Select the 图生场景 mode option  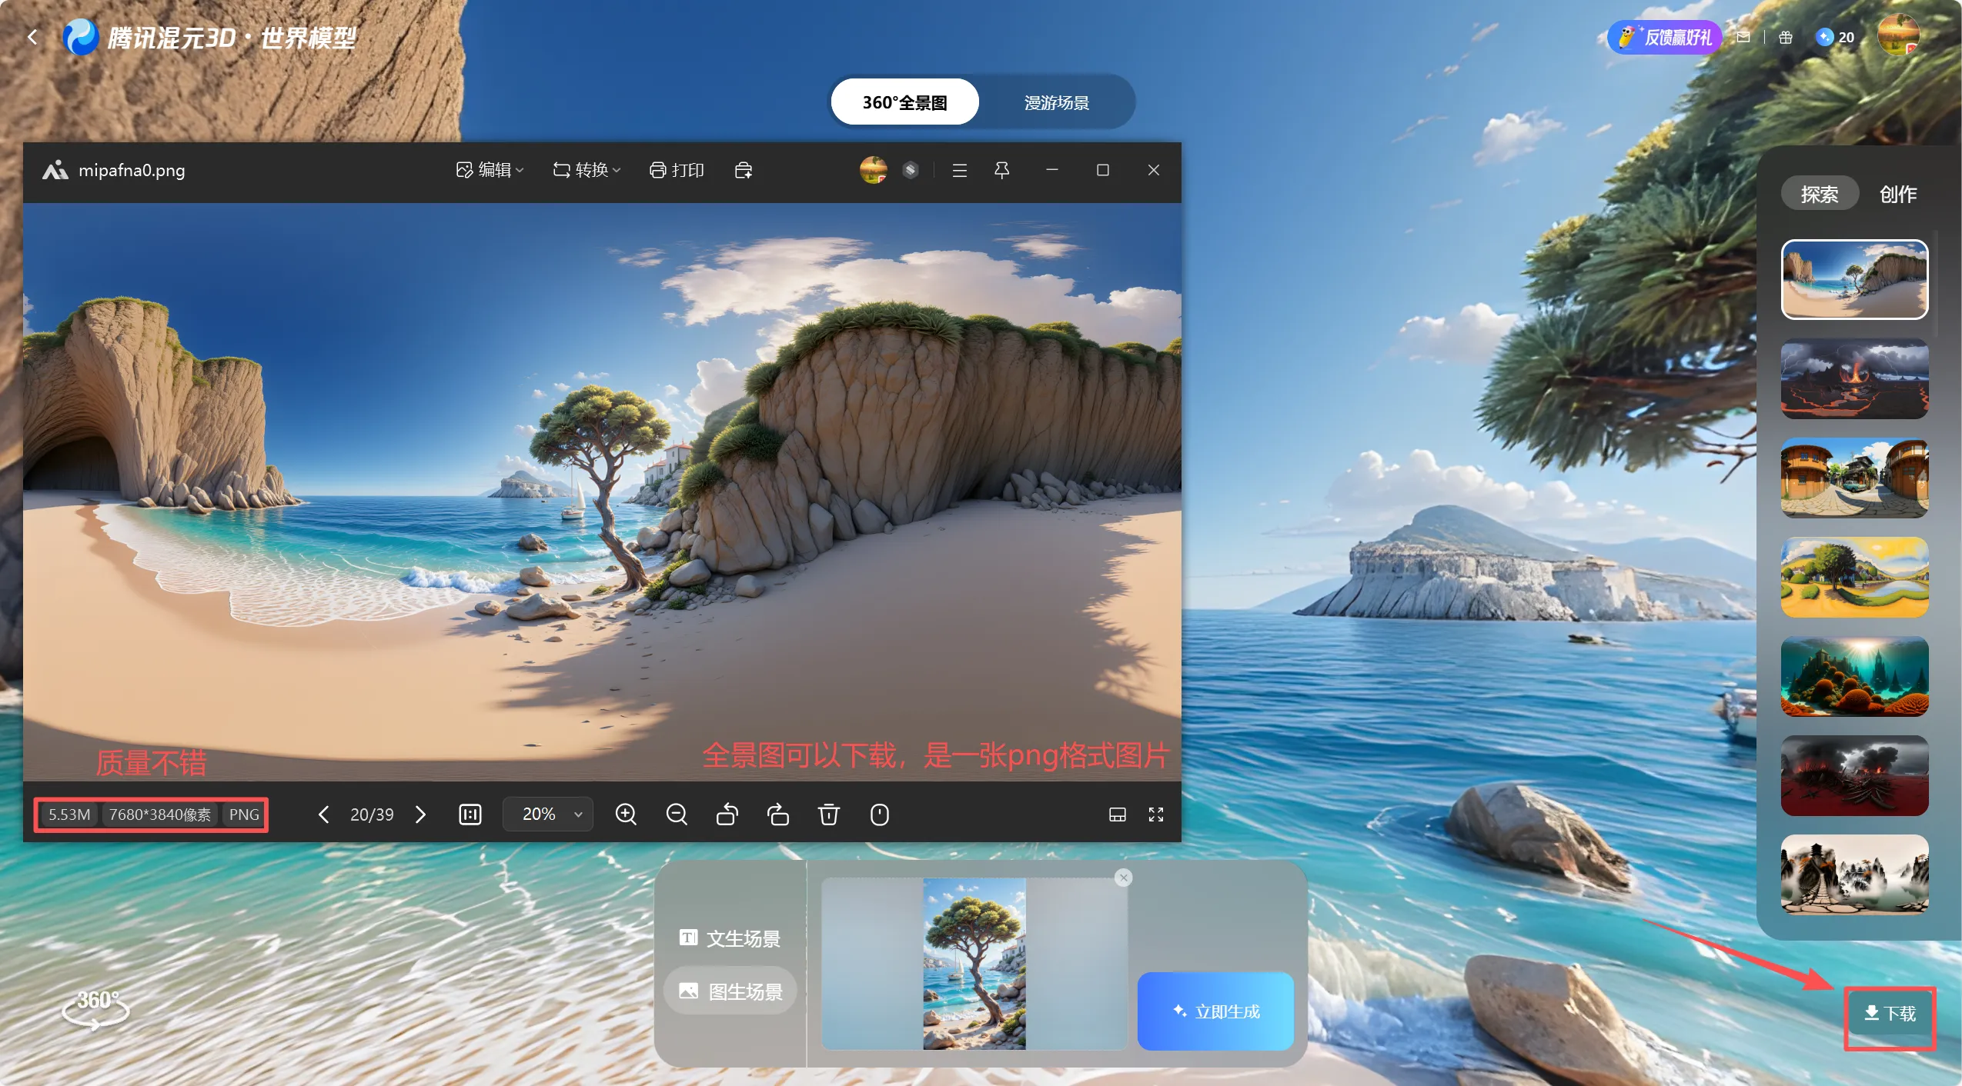[730, 991]
